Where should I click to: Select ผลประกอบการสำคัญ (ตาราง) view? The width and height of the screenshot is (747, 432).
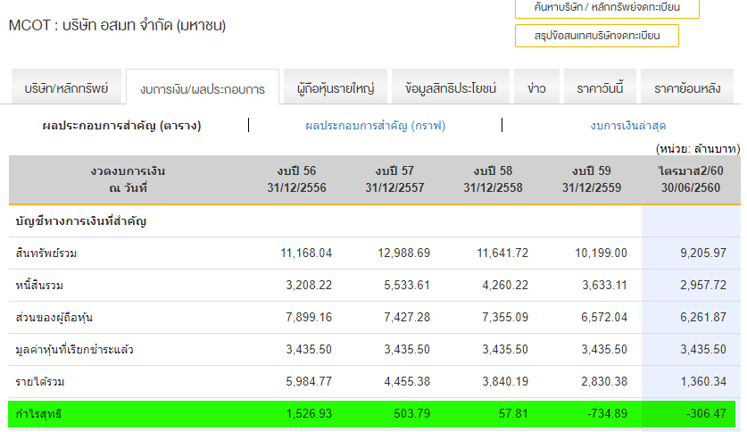pos(122,126)
